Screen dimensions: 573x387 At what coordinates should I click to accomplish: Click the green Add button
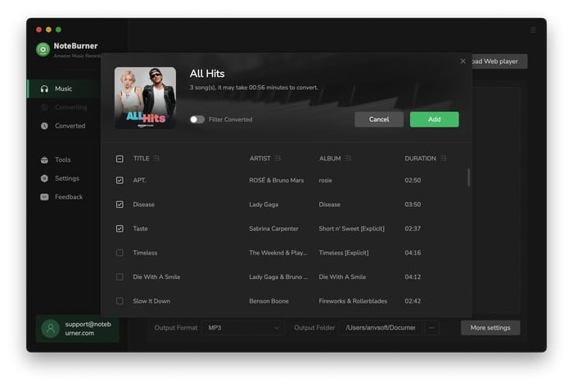[434, 119]
